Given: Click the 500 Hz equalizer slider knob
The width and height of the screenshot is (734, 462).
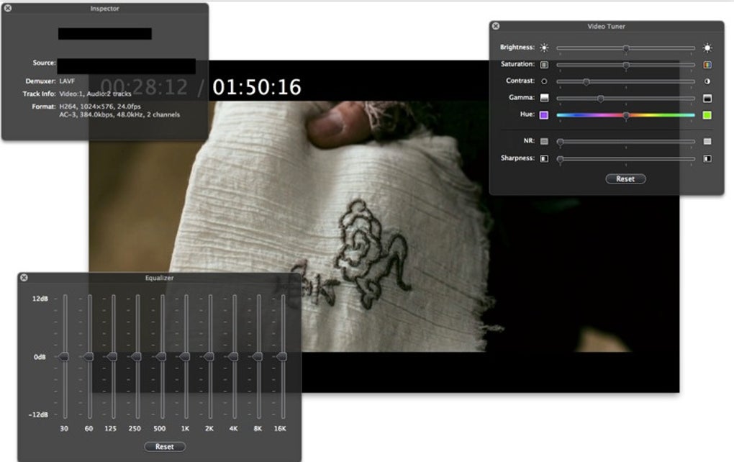Looking at the screenshot, I should point(161,357).
